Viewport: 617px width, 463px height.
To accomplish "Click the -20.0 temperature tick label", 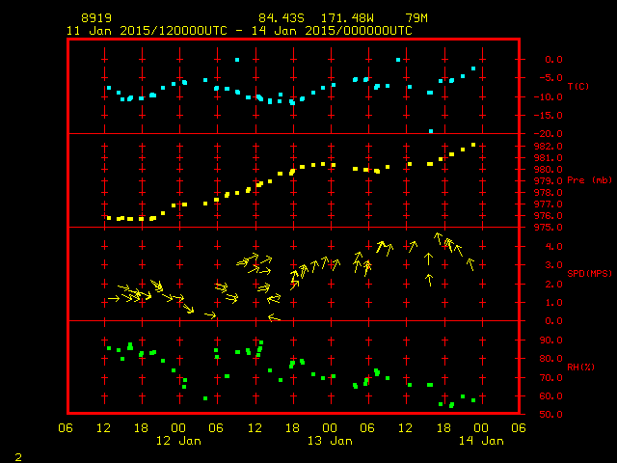I will (x=549, y=134).
